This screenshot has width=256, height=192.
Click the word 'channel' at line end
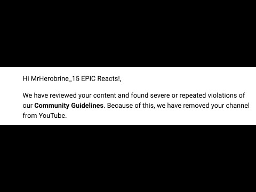[x=238, y=106]
